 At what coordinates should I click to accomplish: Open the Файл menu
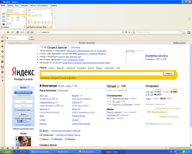tap(3, 6)
